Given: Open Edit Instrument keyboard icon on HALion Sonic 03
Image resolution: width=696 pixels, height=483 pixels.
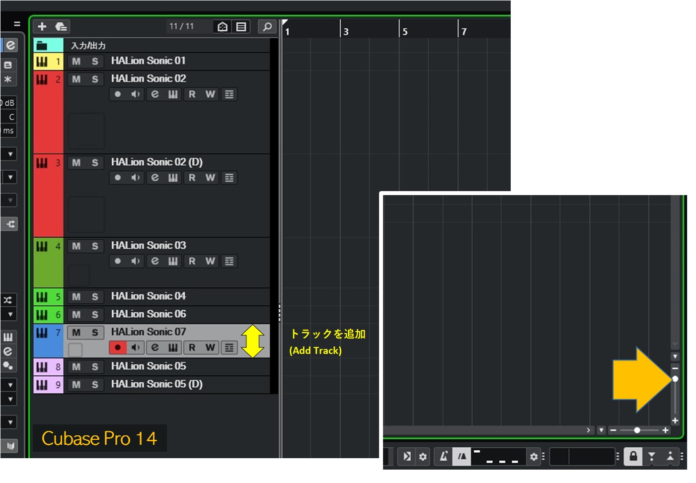Looking at the screenshot, I should [172, 261].
